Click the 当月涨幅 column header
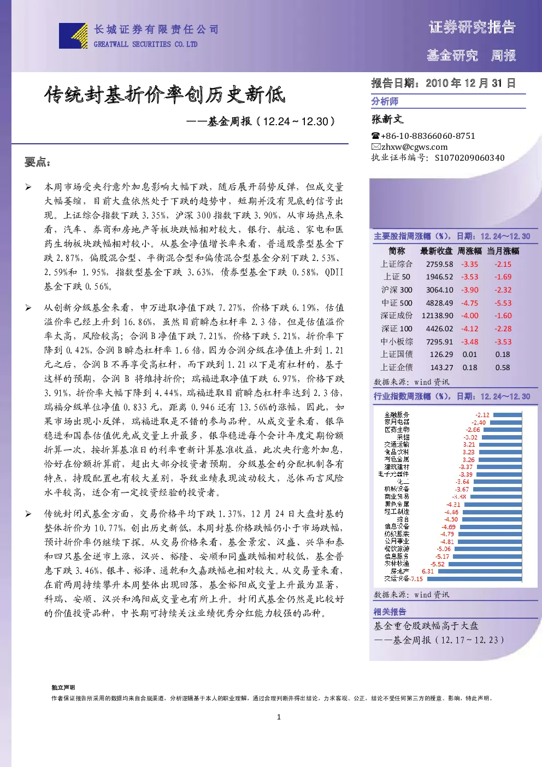 pos(503,251)
